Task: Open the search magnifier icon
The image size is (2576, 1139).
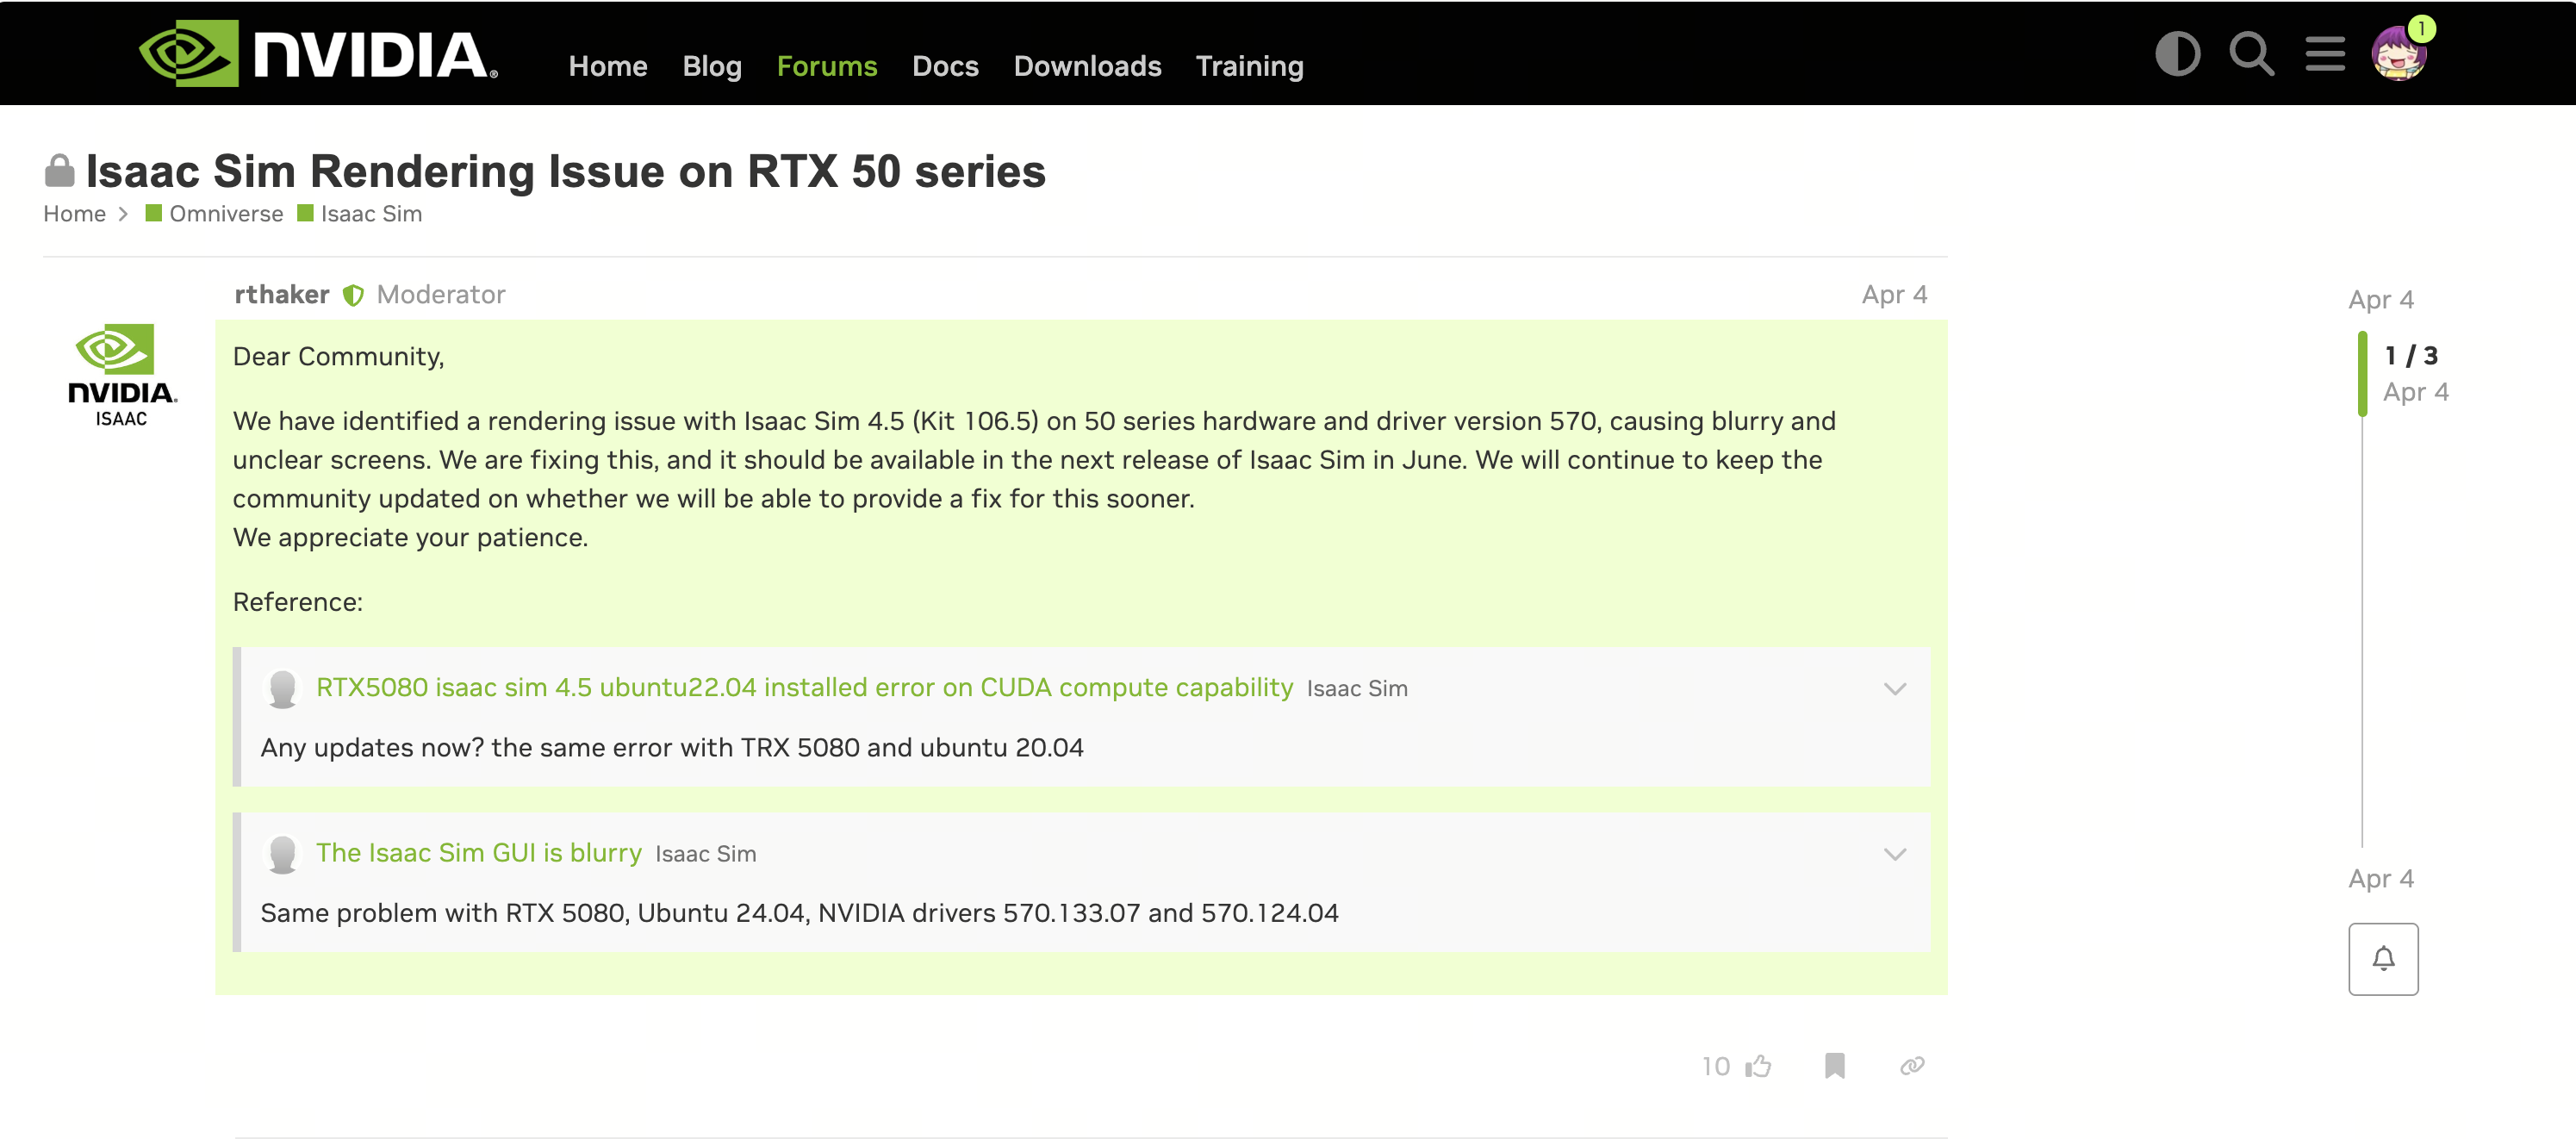Action: tap(2251, 54)
